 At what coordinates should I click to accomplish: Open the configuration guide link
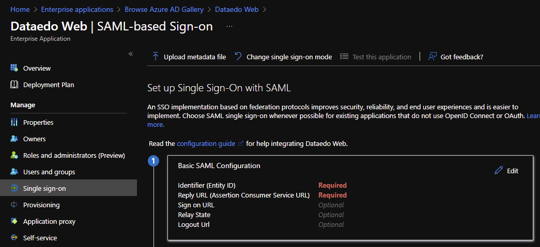pos(206,143)
